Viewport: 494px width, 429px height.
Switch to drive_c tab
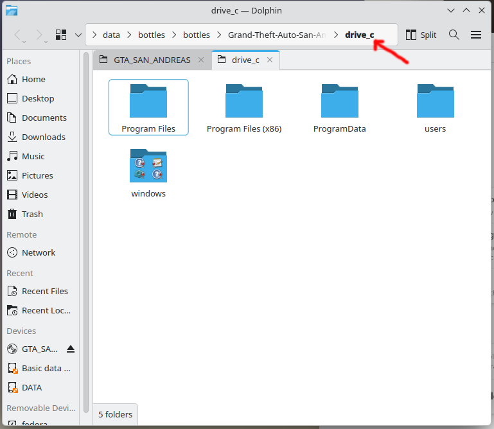pos(245,60)
